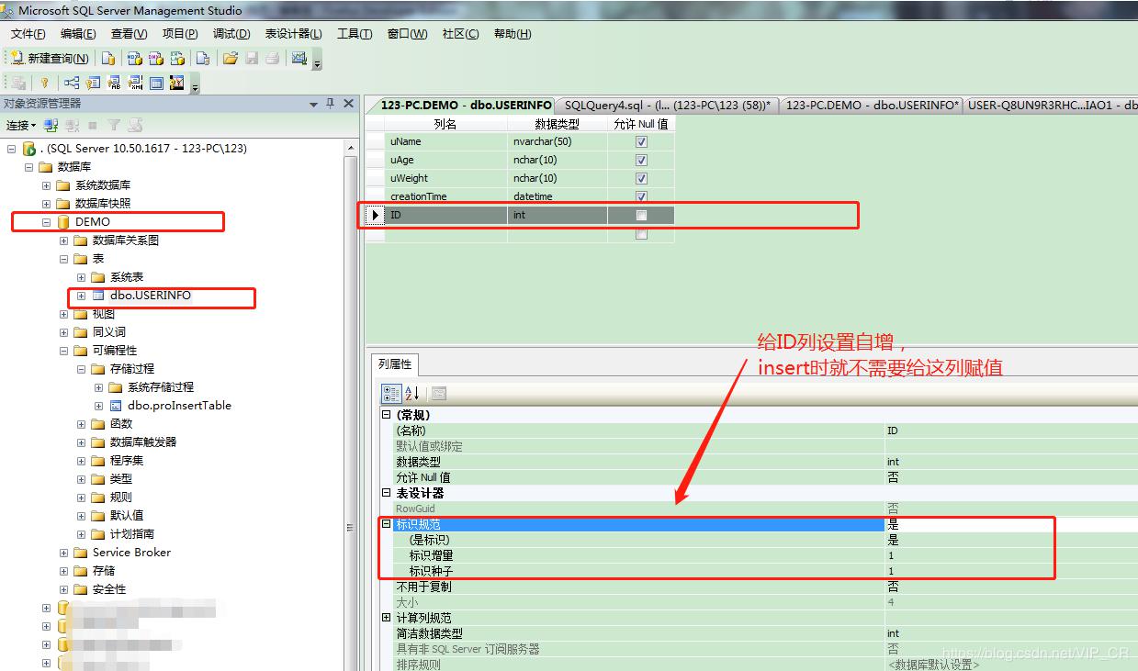Collapse the 标识规范 property group

click(387, 523)
